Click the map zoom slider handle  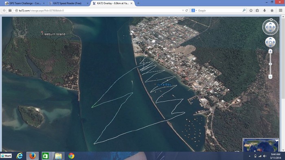(x=270, y=64)
